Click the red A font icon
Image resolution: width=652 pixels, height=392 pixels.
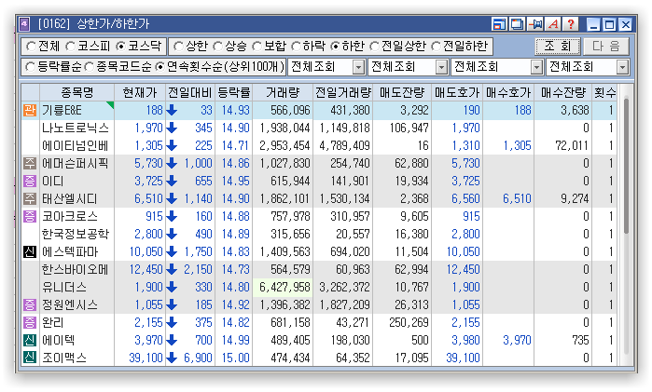pos(553,24)
